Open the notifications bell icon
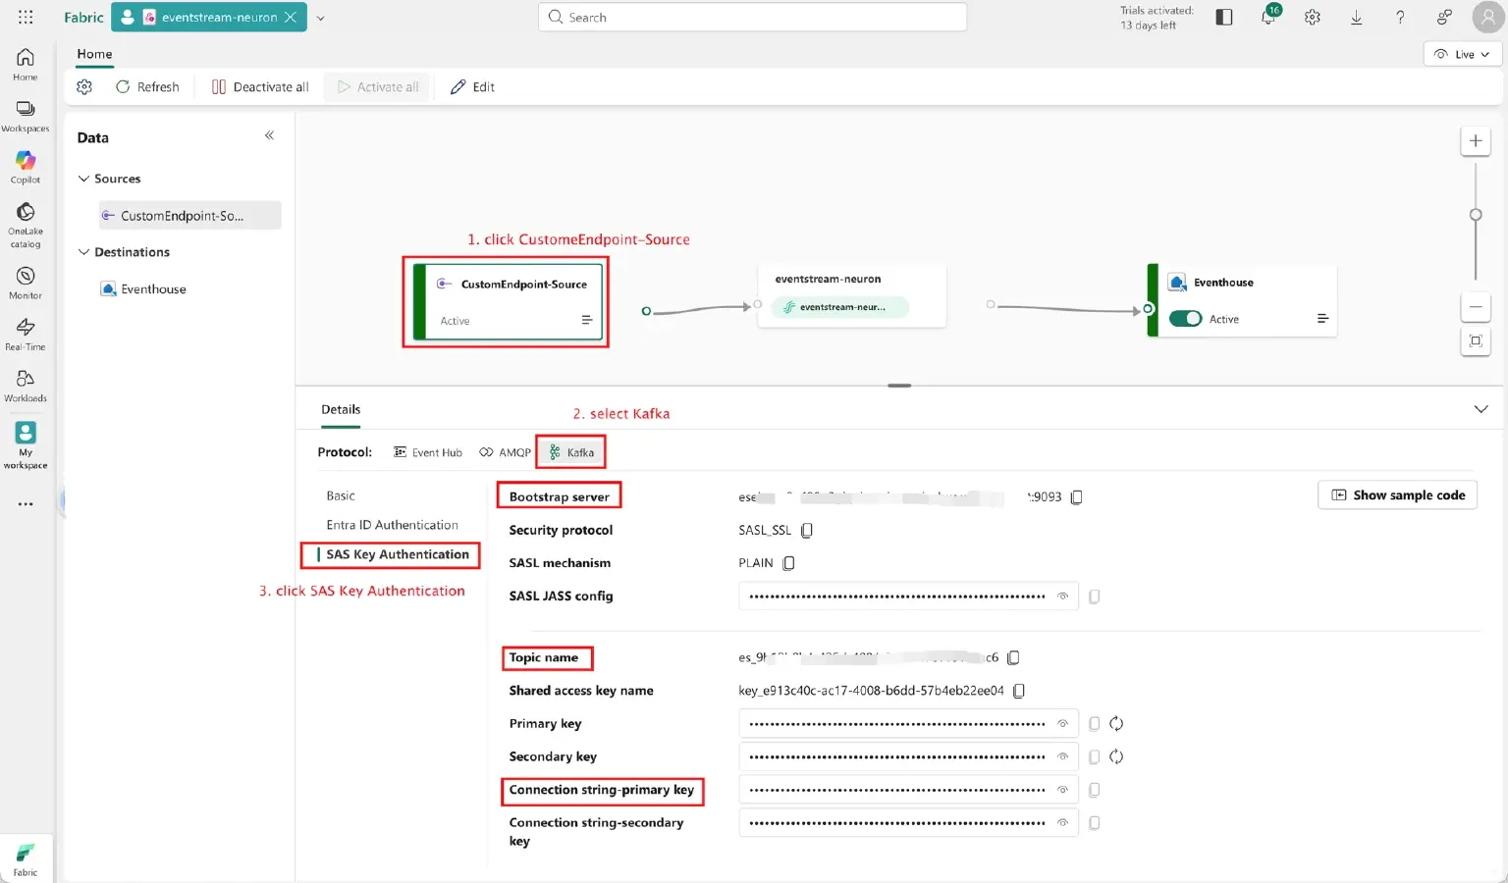This screenshot has width=1508, height=883. (1267, 18)
